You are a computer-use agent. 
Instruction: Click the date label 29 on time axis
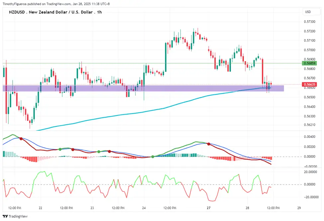(299, 208)
